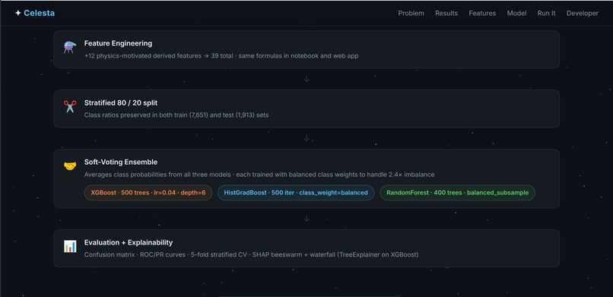Select the RandomForest 400 trees chip

457,193
